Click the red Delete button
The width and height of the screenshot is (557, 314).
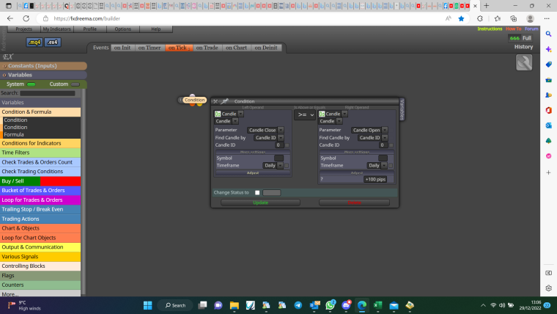coord(354,202)
